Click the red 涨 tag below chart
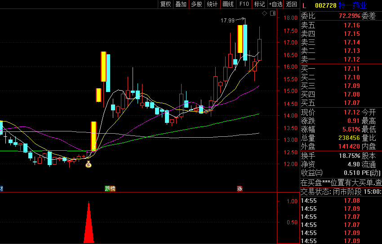 tap(240, 188)
